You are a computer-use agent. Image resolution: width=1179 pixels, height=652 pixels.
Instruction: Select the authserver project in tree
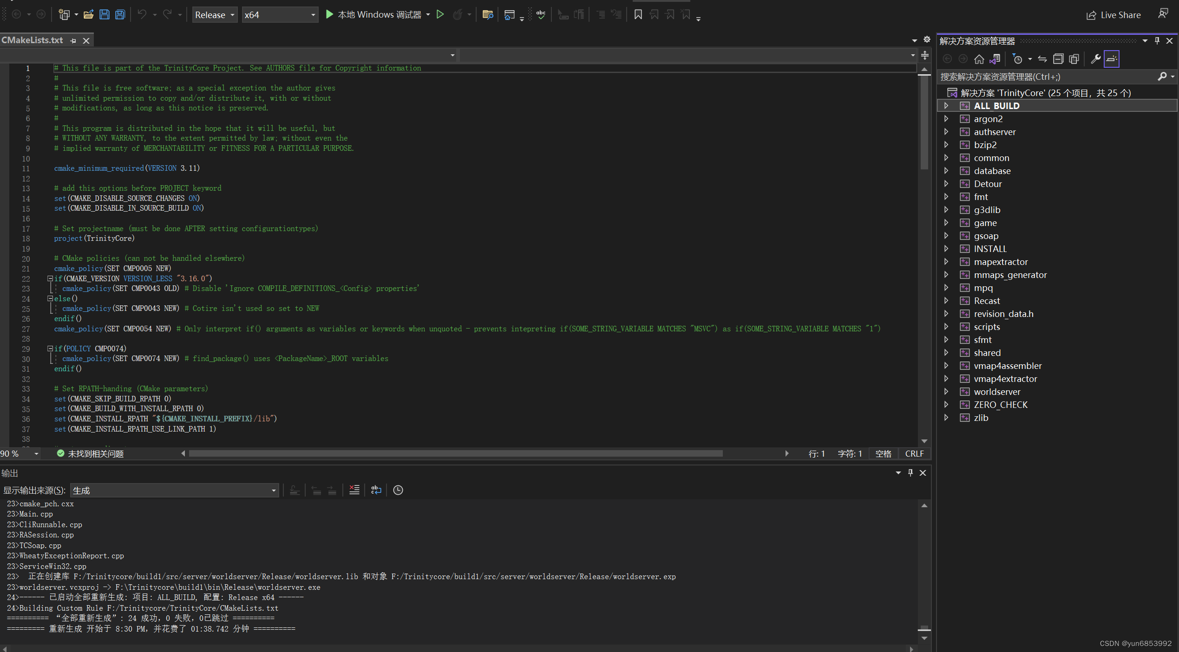(x=995, y=132)
